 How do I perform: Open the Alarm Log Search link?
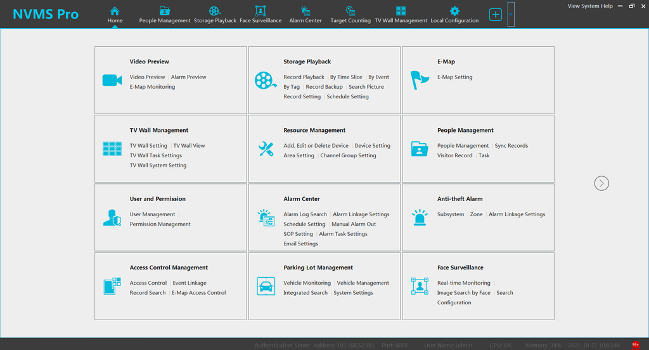[x=305, y=214]
